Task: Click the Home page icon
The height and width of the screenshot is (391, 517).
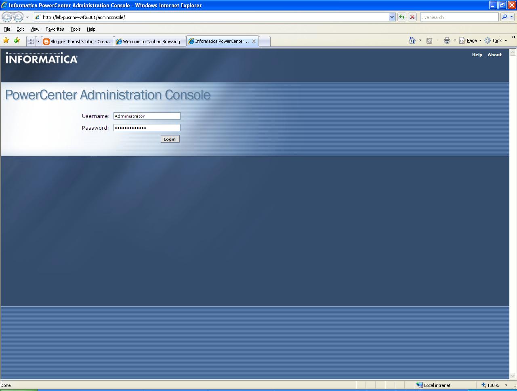Action: pyautogui.click(x=412, y=40)
